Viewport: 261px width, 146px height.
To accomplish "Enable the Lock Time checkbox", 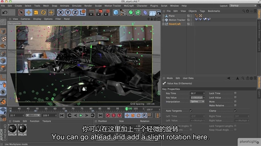I will [235, 93].
